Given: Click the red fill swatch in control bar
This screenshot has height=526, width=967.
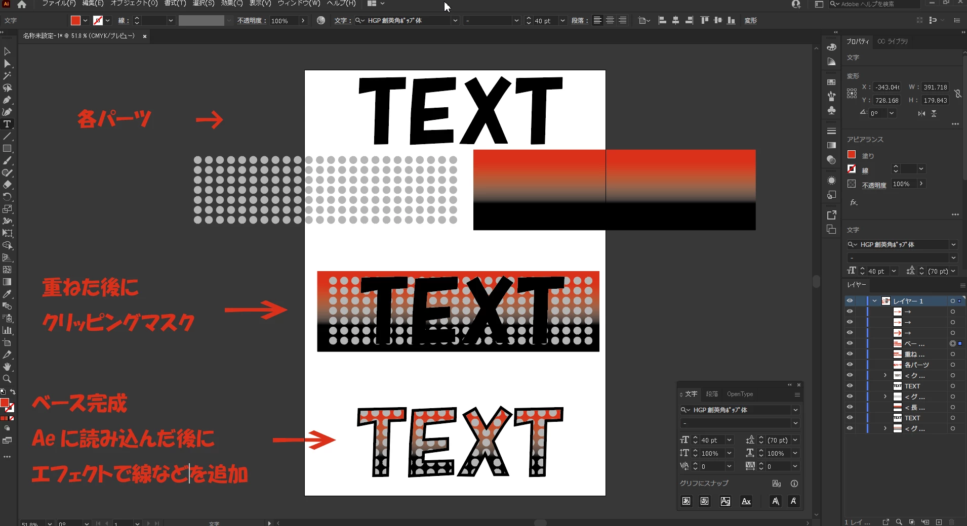Looking at the screenshot, I should point(75,21).
